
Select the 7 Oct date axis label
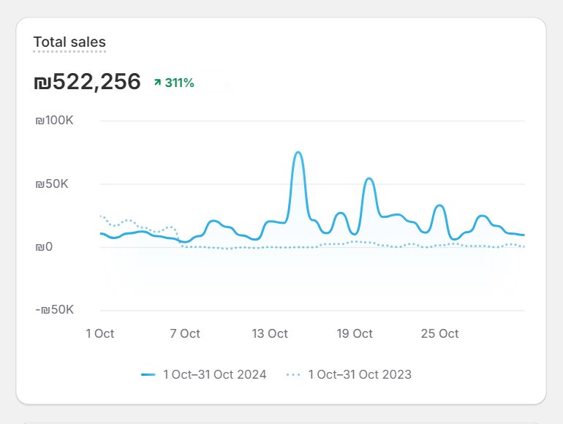click(x=185, y=333)
